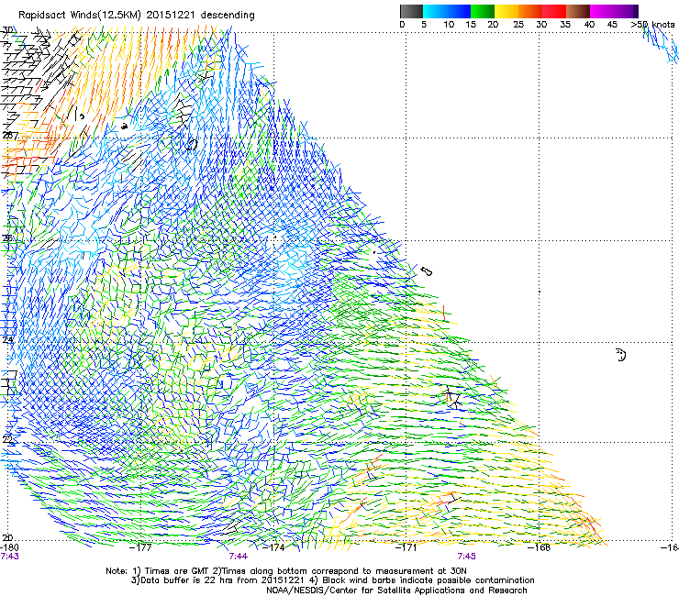Click the "0" label under the color scale

(402, 24)
